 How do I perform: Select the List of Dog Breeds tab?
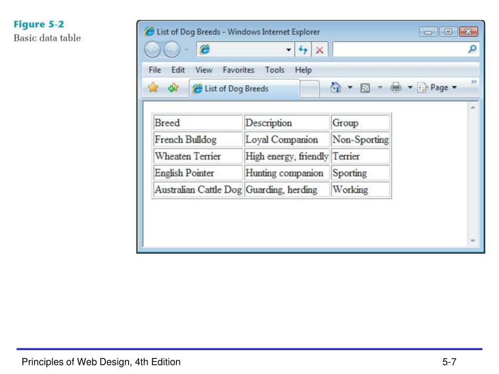coord(245,89)
